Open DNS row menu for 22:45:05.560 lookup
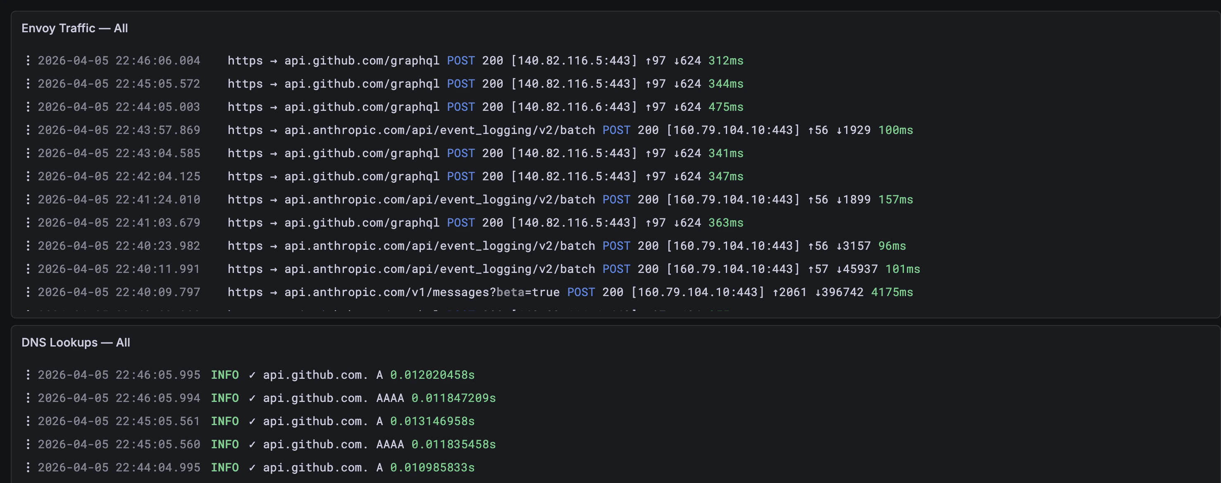 point(28,445)
